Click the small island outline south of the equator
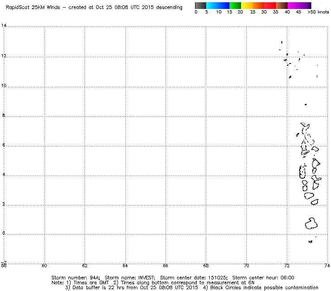This screenshot has width=331, height=291. [310, 242]
